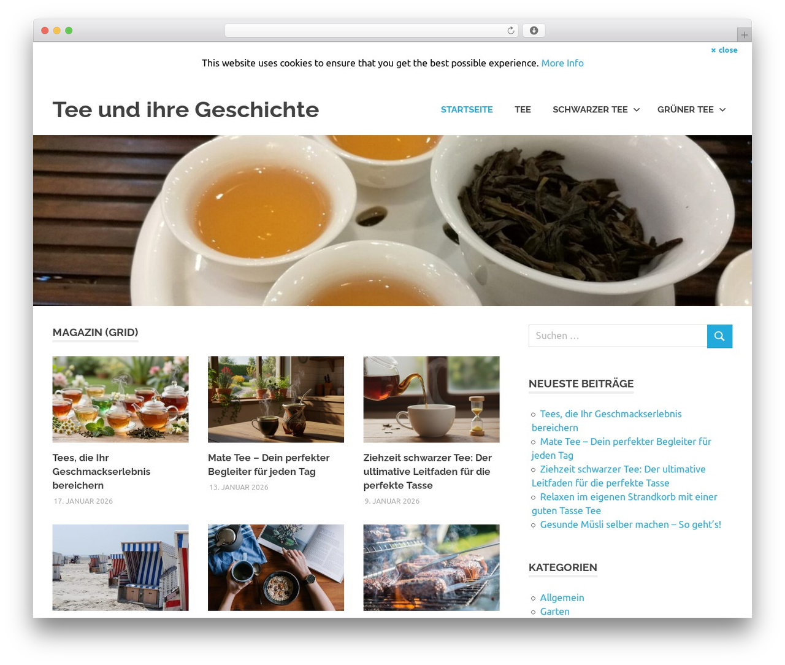Expand Schwarzer Tee submenu chevron
The width and height of the screenshot is (785, 665).
[x=637, y=110]
